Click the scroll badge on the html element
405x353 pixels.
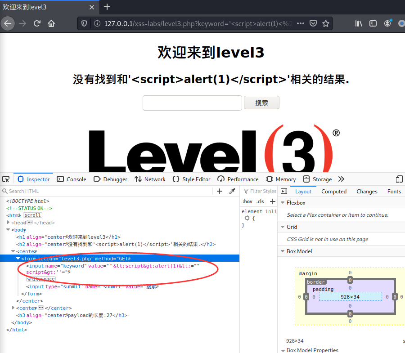[x=32, y=215]
